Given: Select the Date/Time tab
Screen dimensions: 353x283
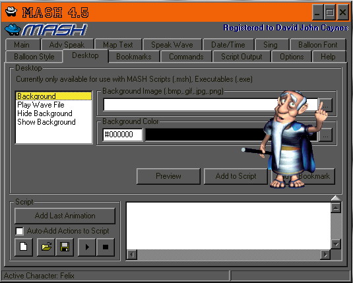Looking at the screenshot, I should (x=228, y=45).
